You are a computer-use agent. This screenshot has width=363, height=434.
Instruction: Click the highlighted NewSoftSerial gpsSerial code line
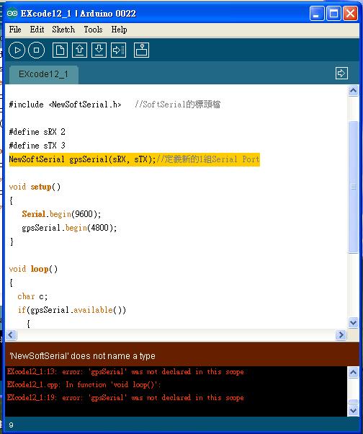pos(135,159)
